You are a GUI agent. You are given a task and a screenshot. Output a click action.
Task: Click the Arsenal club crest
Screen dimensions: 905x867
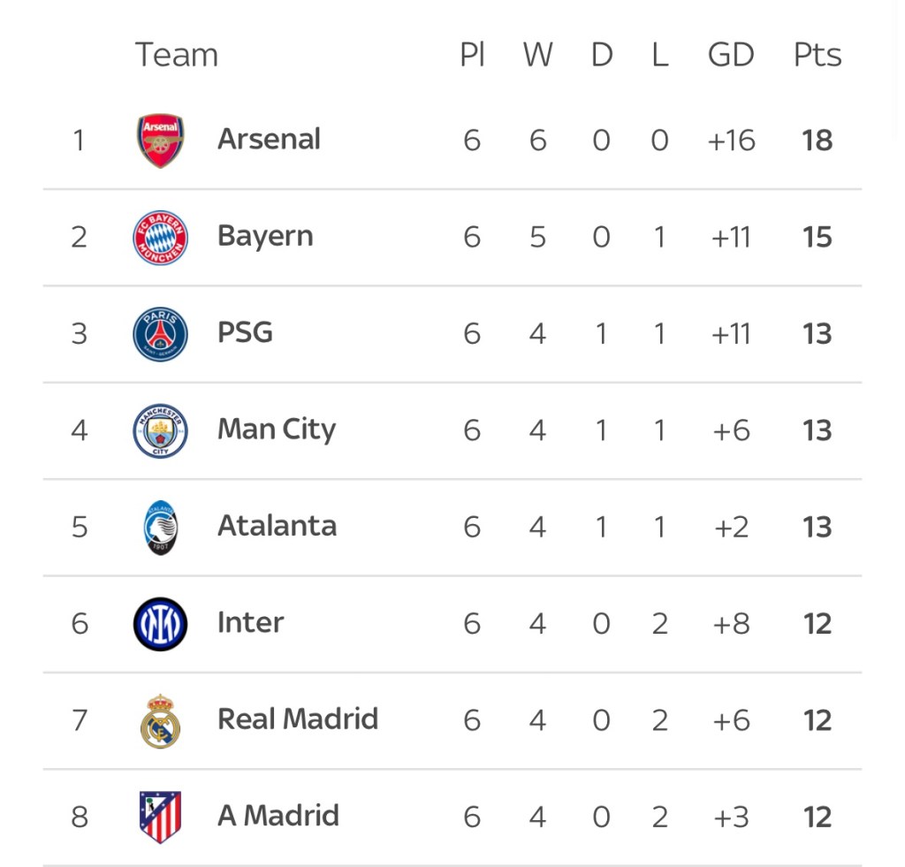pyautogui.click(x=160, y=141)
